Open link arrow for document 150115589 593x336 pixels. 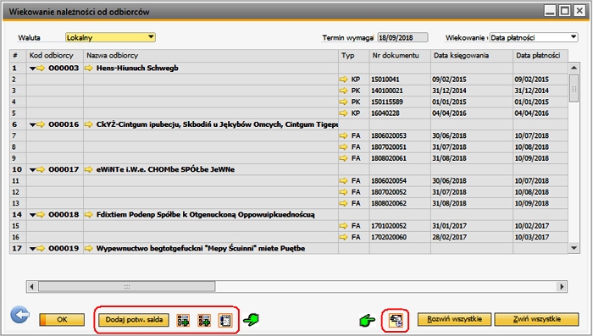coord(343,102)
